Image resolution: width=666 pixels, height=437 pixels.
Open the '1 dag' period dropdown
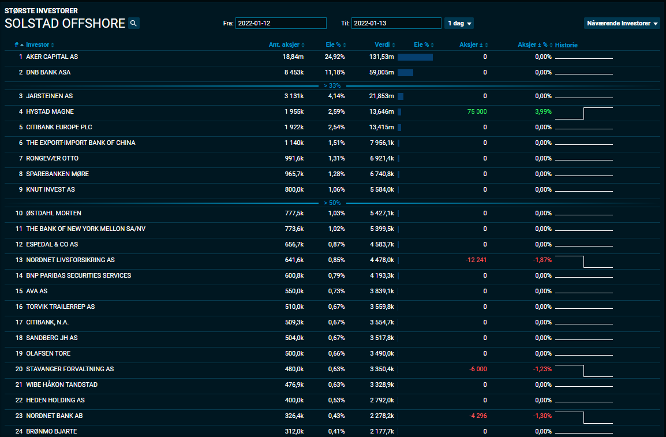pyautogui.click(x=459, y=23)
